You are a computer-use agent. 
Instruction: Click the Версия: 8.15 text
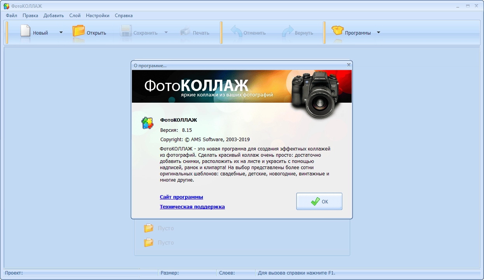pyautogui.click(x=176, y=130)
